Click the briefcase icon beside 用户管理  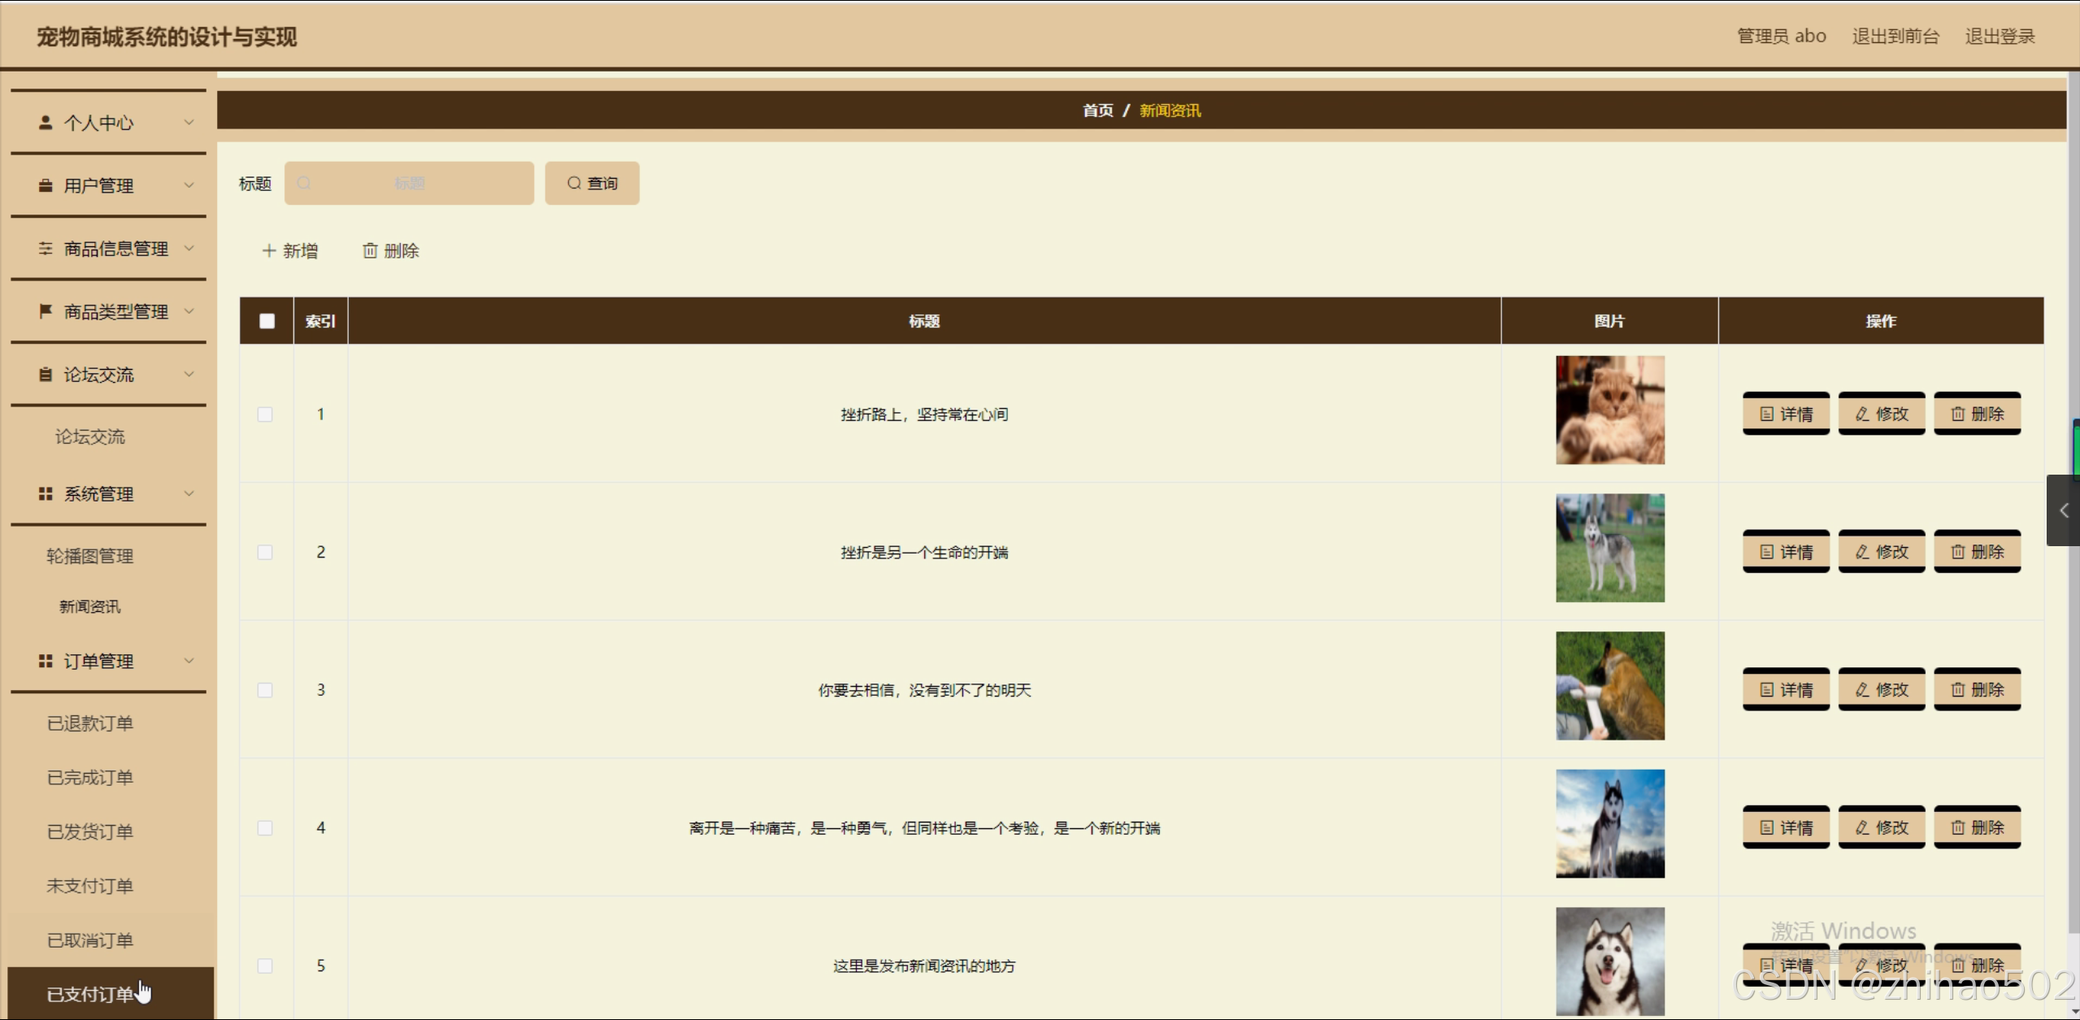click(x=46, y=185)
